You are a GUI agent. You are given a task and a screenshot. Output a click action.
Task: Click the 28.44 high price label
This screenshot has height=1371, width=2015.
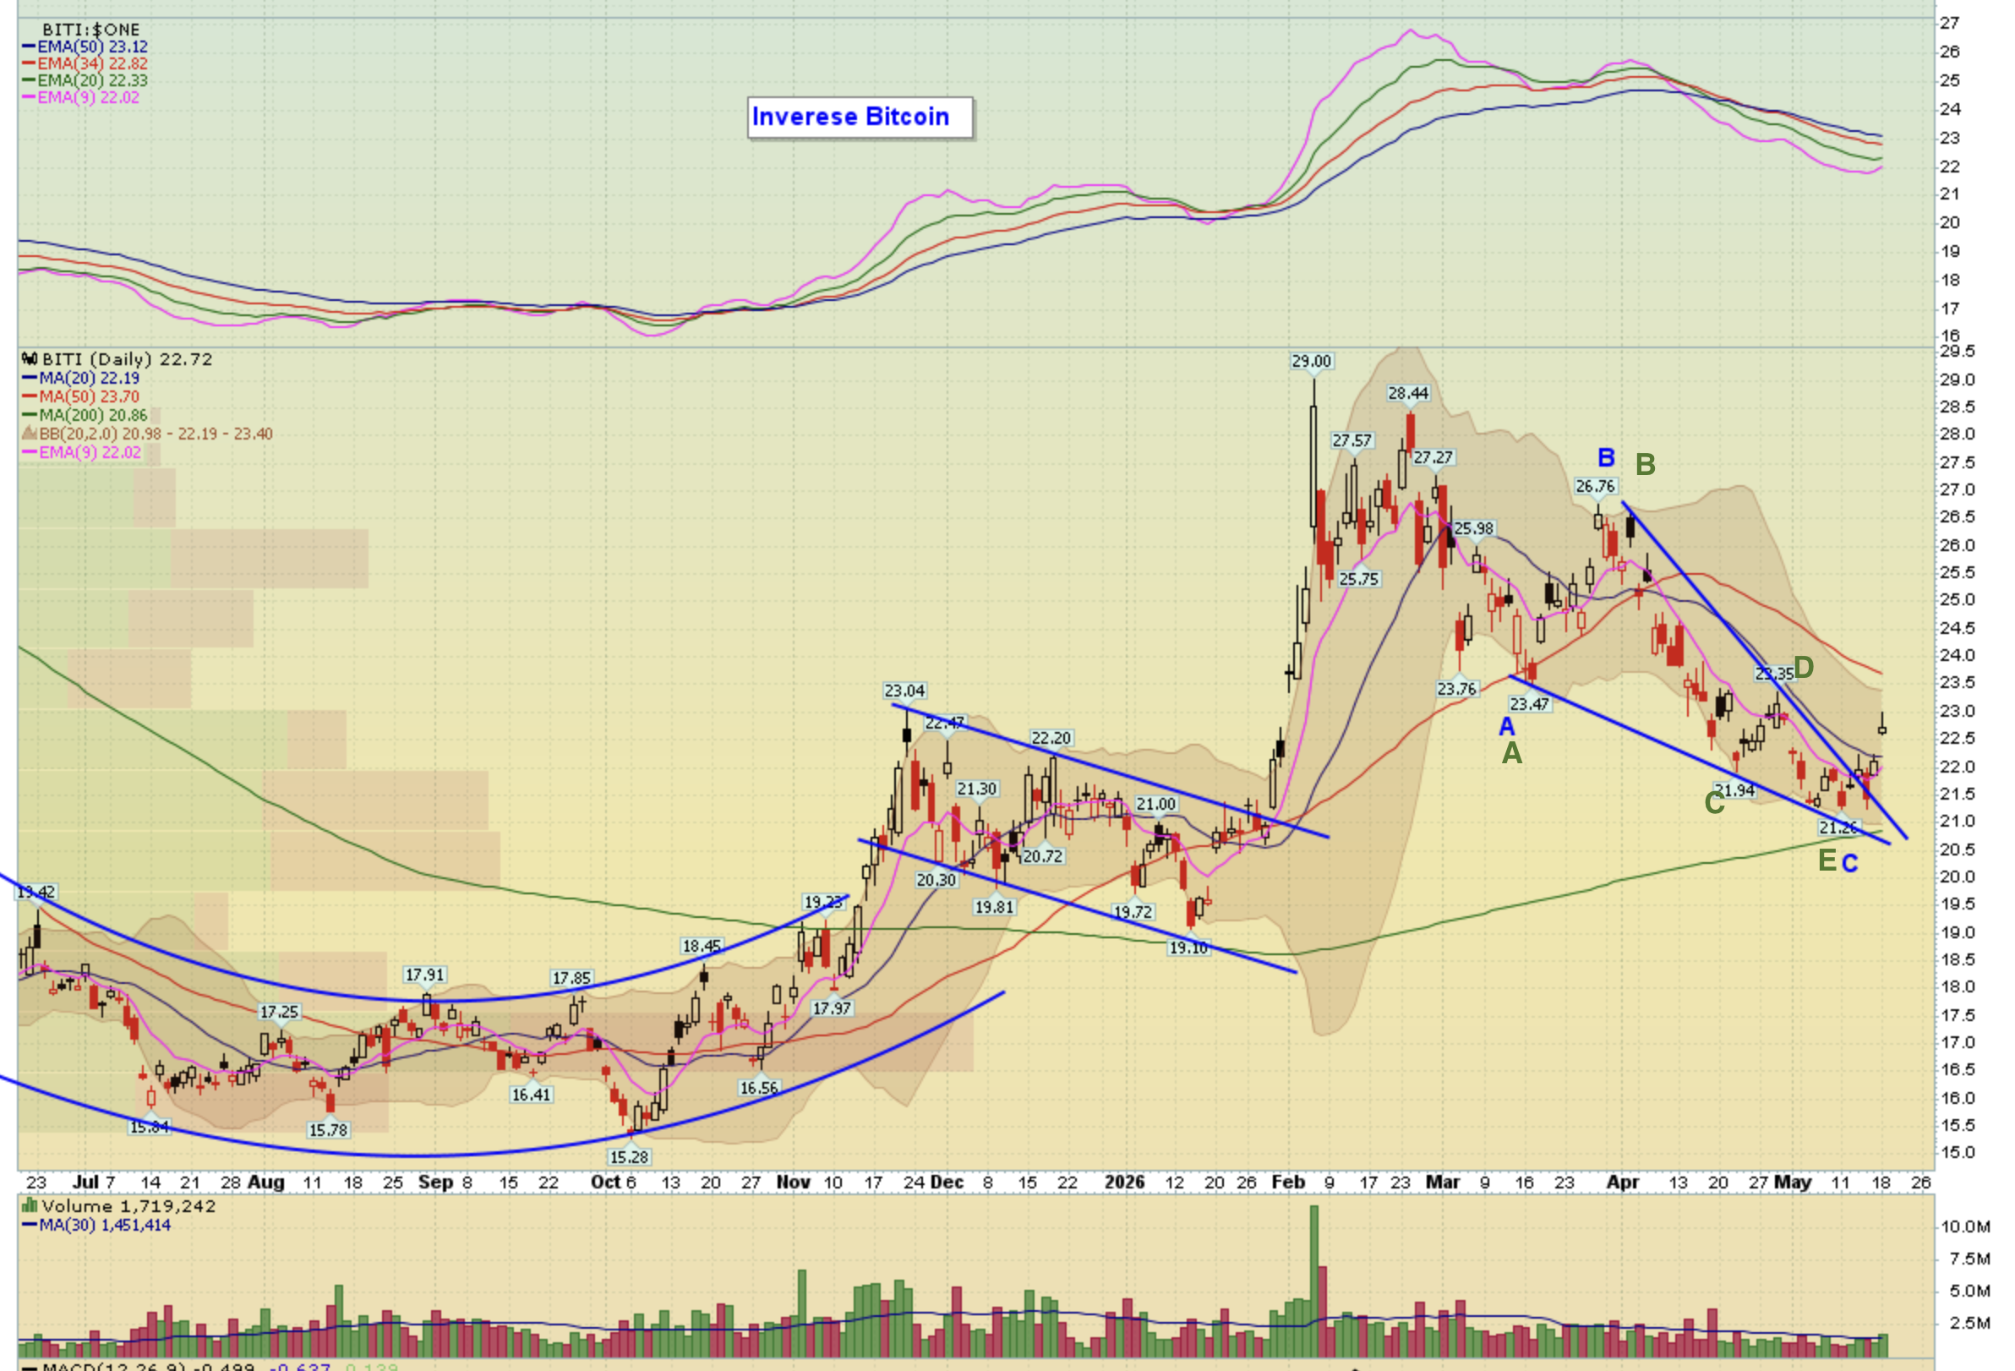(x=1408, y=393)
